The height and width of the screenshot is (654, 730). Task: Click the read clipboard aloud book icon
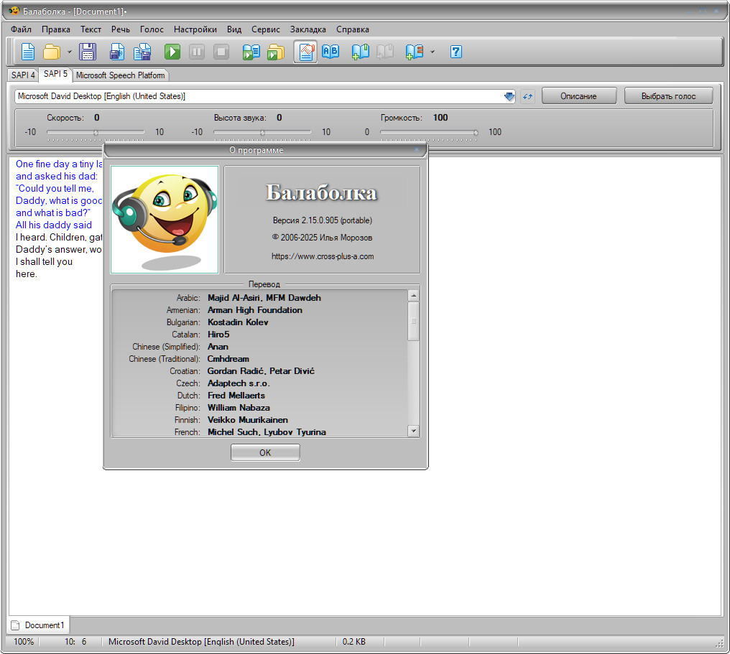[x=251, y=52]
